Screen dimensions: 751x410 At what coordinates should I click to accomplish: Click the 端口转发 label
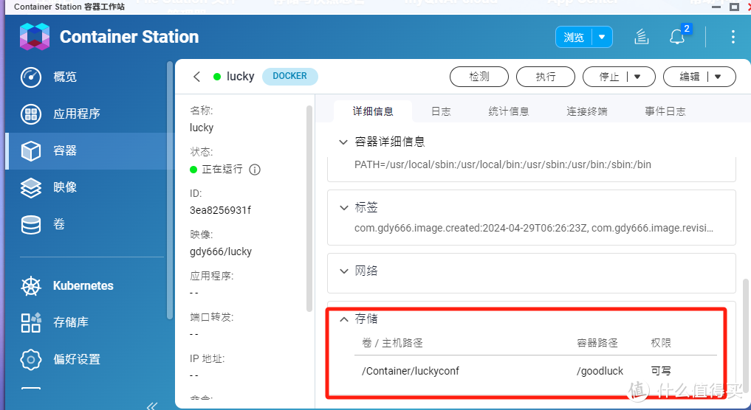[x=212, y=317]
